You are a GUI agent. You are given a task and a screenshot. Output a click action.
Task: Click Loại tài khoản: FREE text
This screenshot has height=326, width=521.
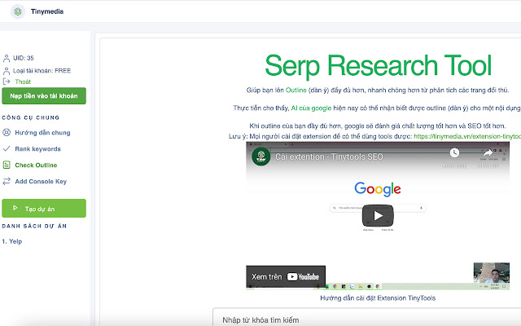42,71
